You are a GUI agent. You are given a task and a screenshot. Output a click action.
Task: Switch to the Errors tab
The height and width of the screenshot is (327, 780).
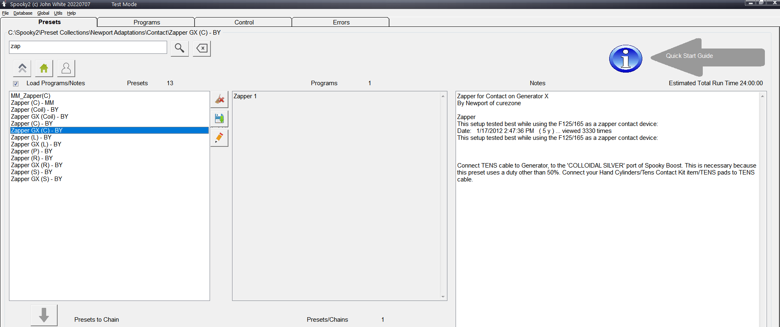[x=341, y=22]
